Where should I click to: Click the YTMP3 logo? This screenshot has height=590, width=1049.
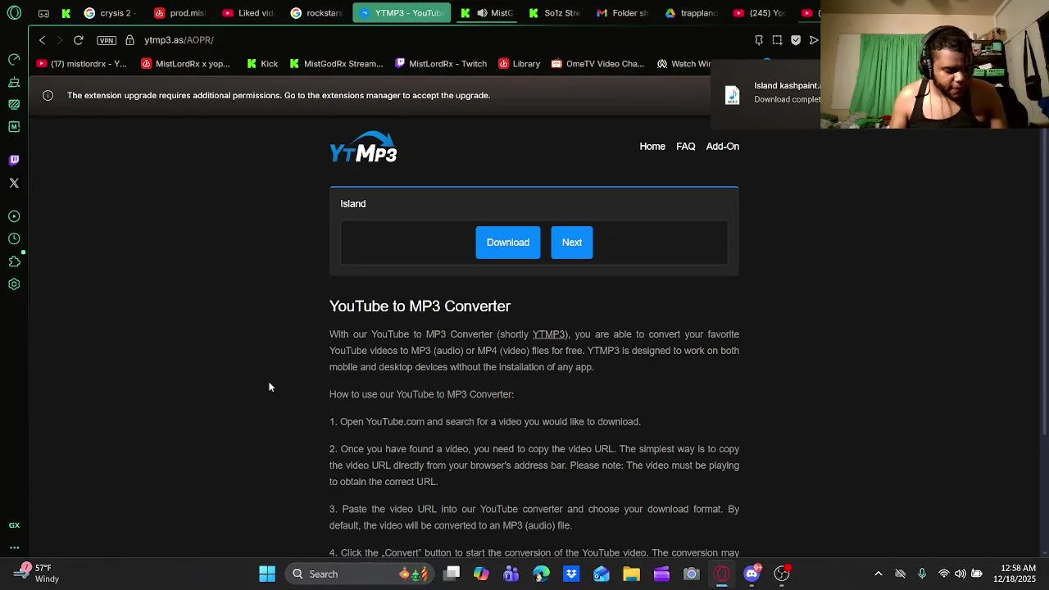tap(363, 147)
